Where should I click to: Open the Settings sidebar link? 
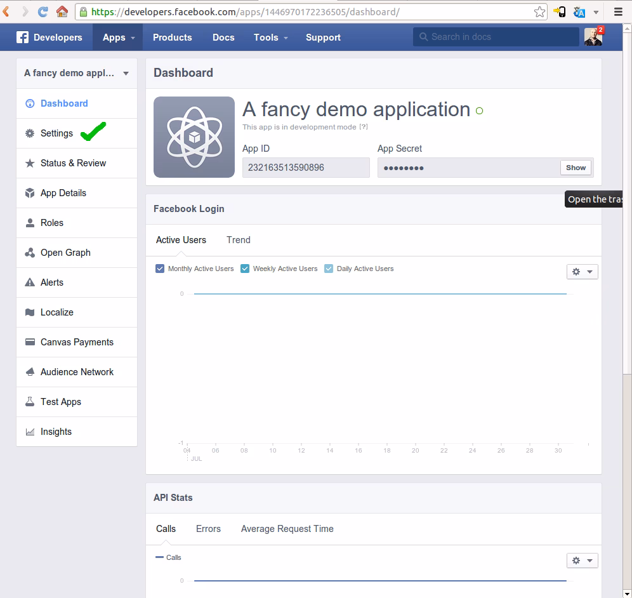click(77, 133)
